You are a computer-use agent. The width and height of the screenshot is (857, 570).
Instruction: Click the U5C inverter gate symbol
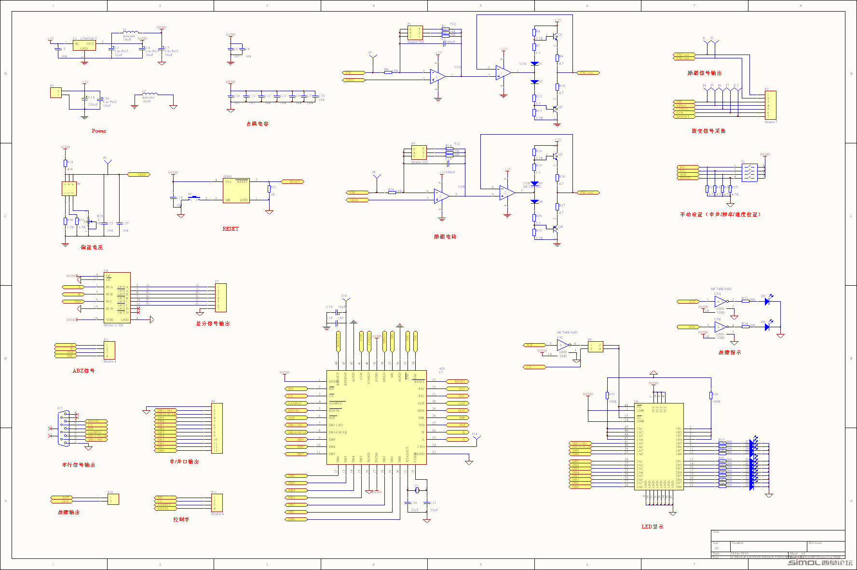pos(563,345)
